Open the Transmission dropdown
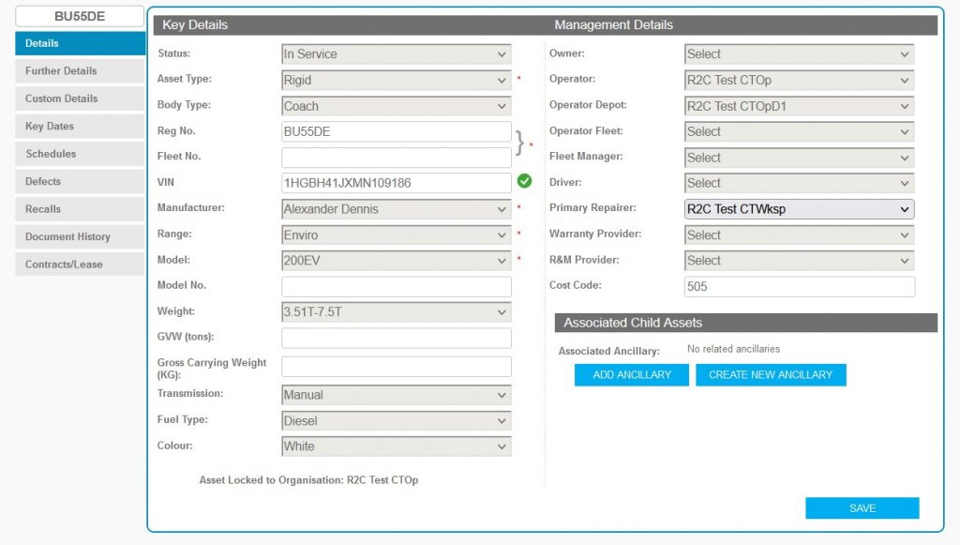 pos(396,395)
